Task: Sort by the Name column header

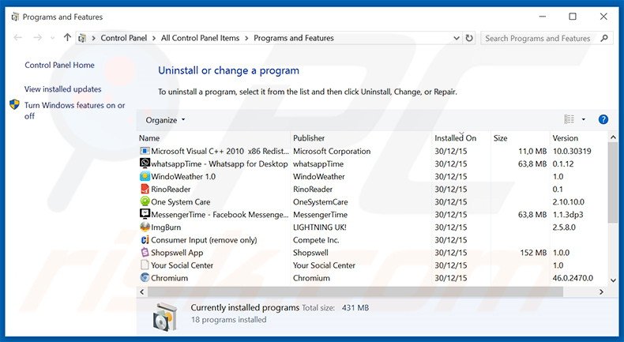Action: point(149,138)
